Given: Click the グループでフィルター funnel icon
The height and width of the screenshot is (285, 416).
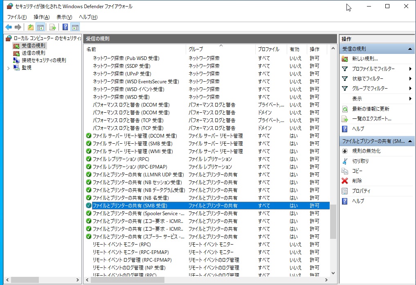Looking at the screenshot, I should [x=345, y=89].
